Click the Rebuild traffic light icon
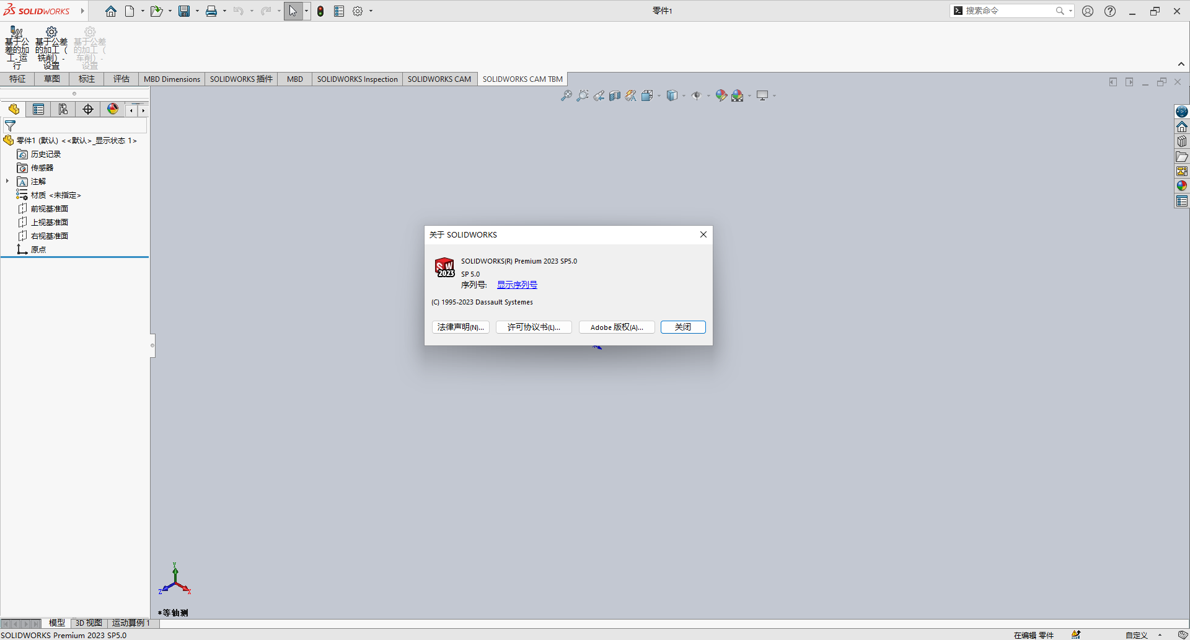1190x640 pixels. point(320,11)
